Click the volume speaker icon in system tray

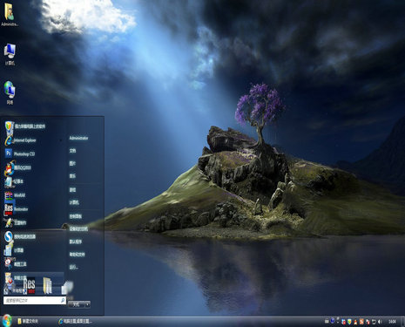click(x=380, y=322)
